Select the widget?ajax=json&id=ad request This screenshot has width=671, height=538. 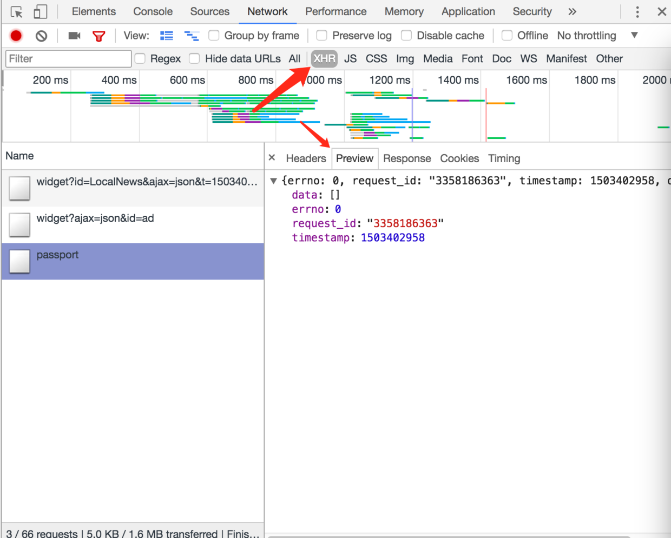pos(133,225)
